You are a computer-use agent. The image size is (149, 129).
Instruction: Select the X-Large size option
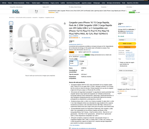tap(83, 63)
